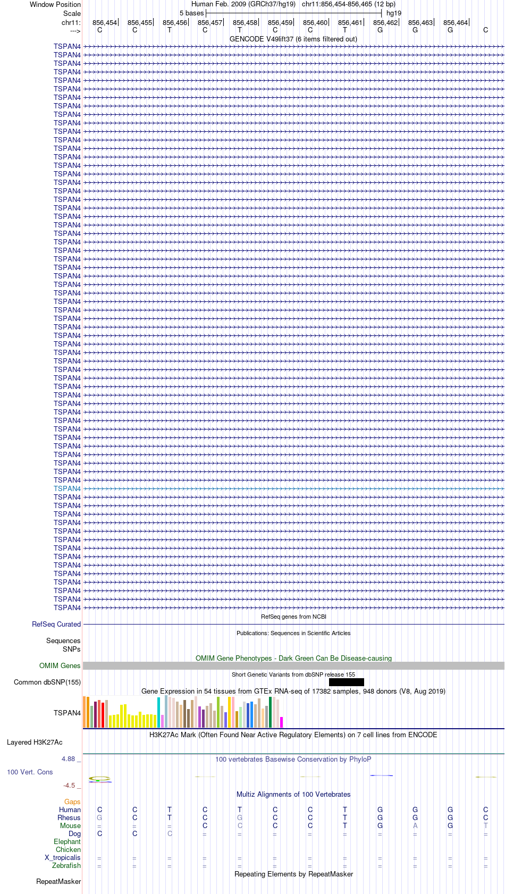505x894 pixels.
Task: Click the 856,460 ruler position
Action: coord(315,23)
